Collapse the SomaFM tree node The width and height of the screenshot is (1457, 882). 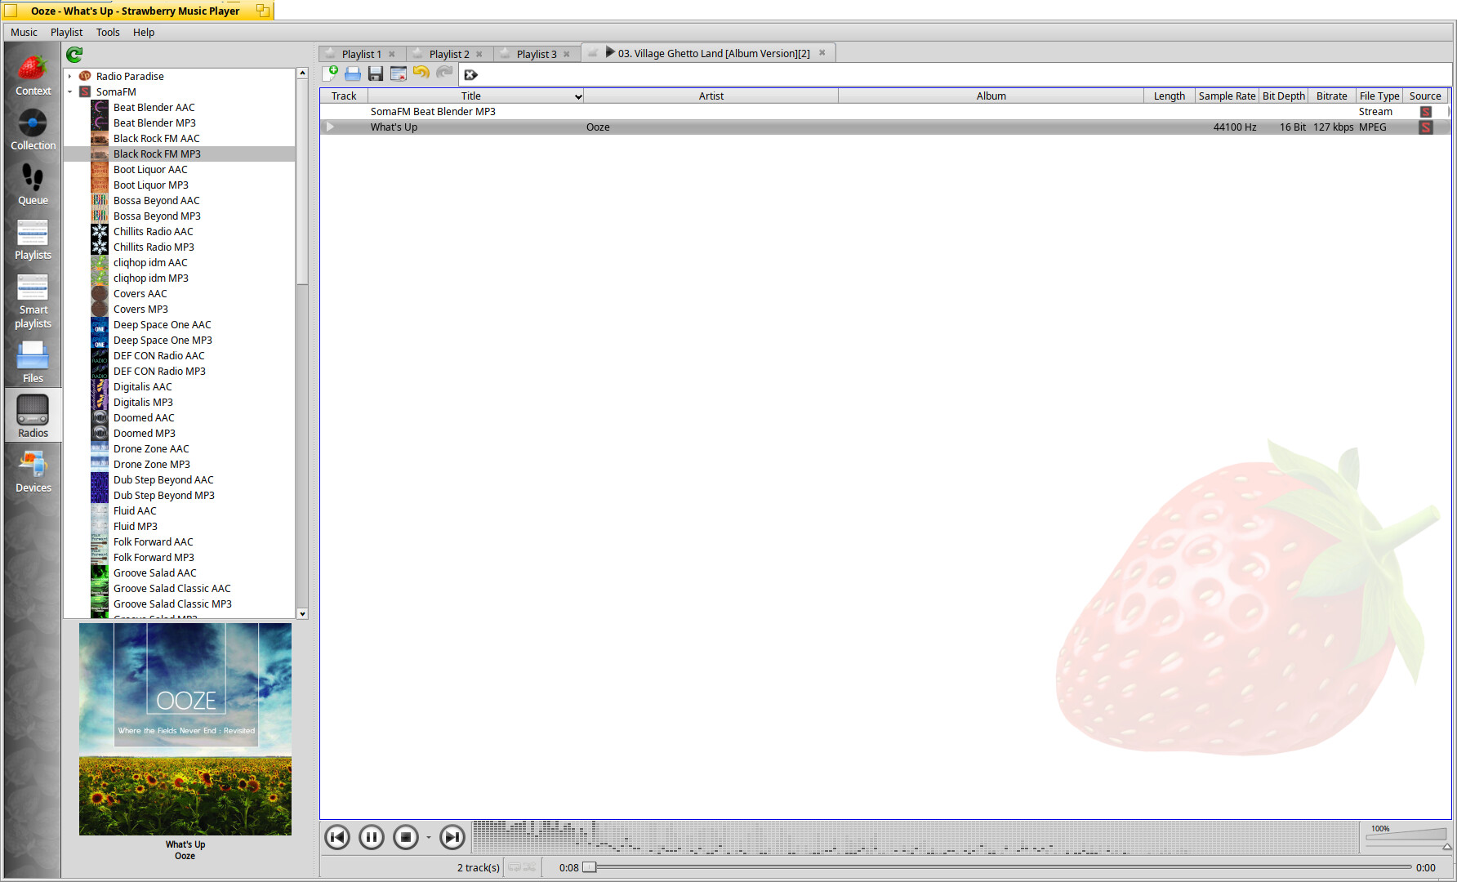(70, 92)
